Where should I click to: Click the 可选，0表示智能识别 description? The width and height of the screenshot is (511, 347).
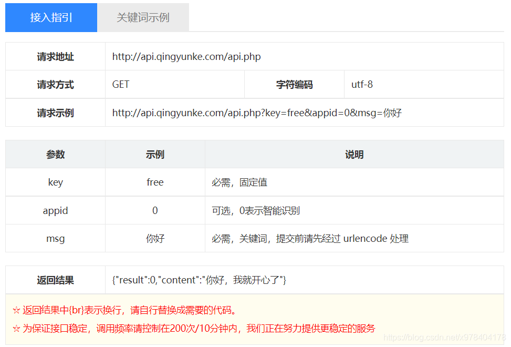256,211
